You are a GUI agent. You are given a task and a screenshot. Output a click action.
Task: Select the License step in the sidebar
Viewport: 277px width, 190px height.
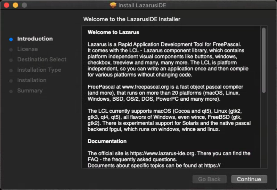pyautogui.click(x=28, y=49)
